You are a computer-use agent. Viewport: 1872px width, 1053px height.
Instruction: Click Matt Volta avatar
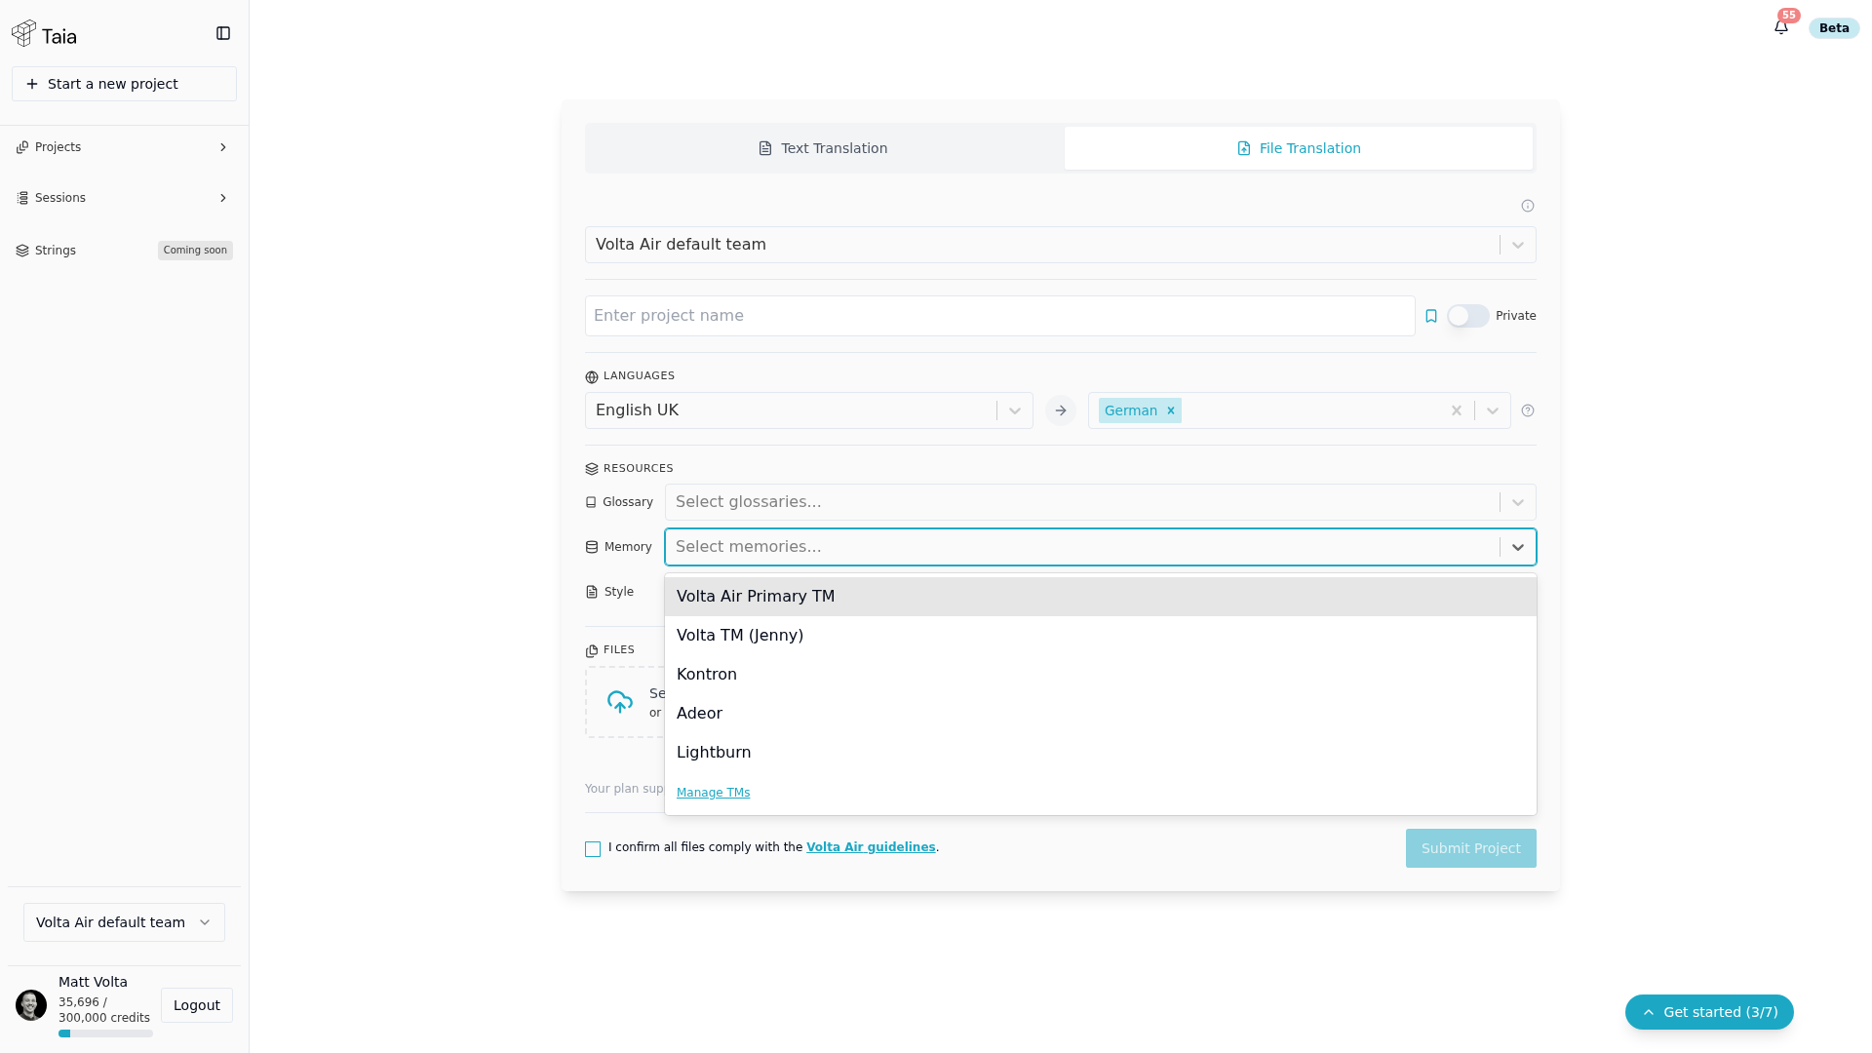pyautogui.click(x=31, y=1005)
